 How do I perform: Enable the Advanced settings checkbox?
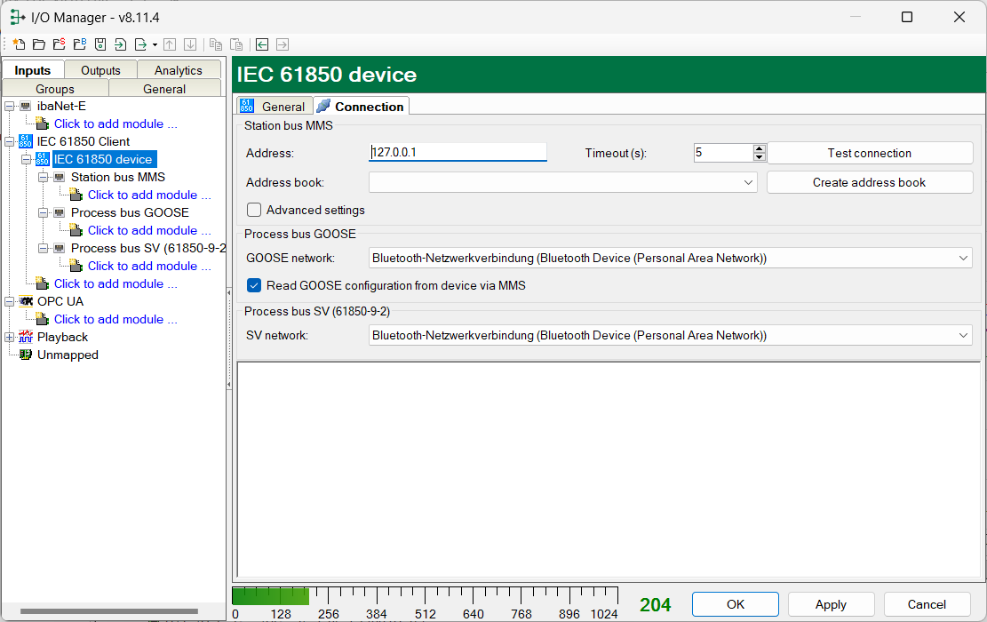pos(254,211)
